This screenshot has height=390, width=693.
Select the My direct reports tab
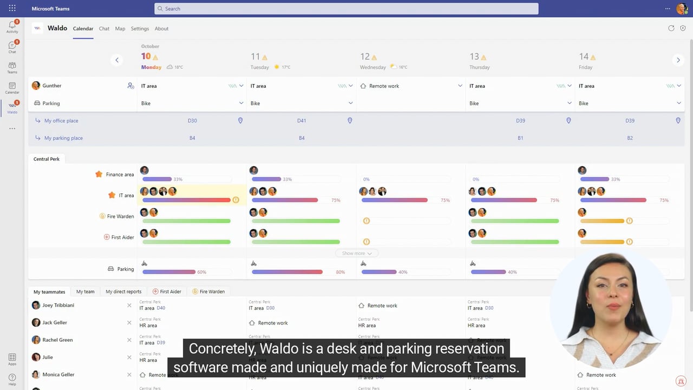click(123, 291)
